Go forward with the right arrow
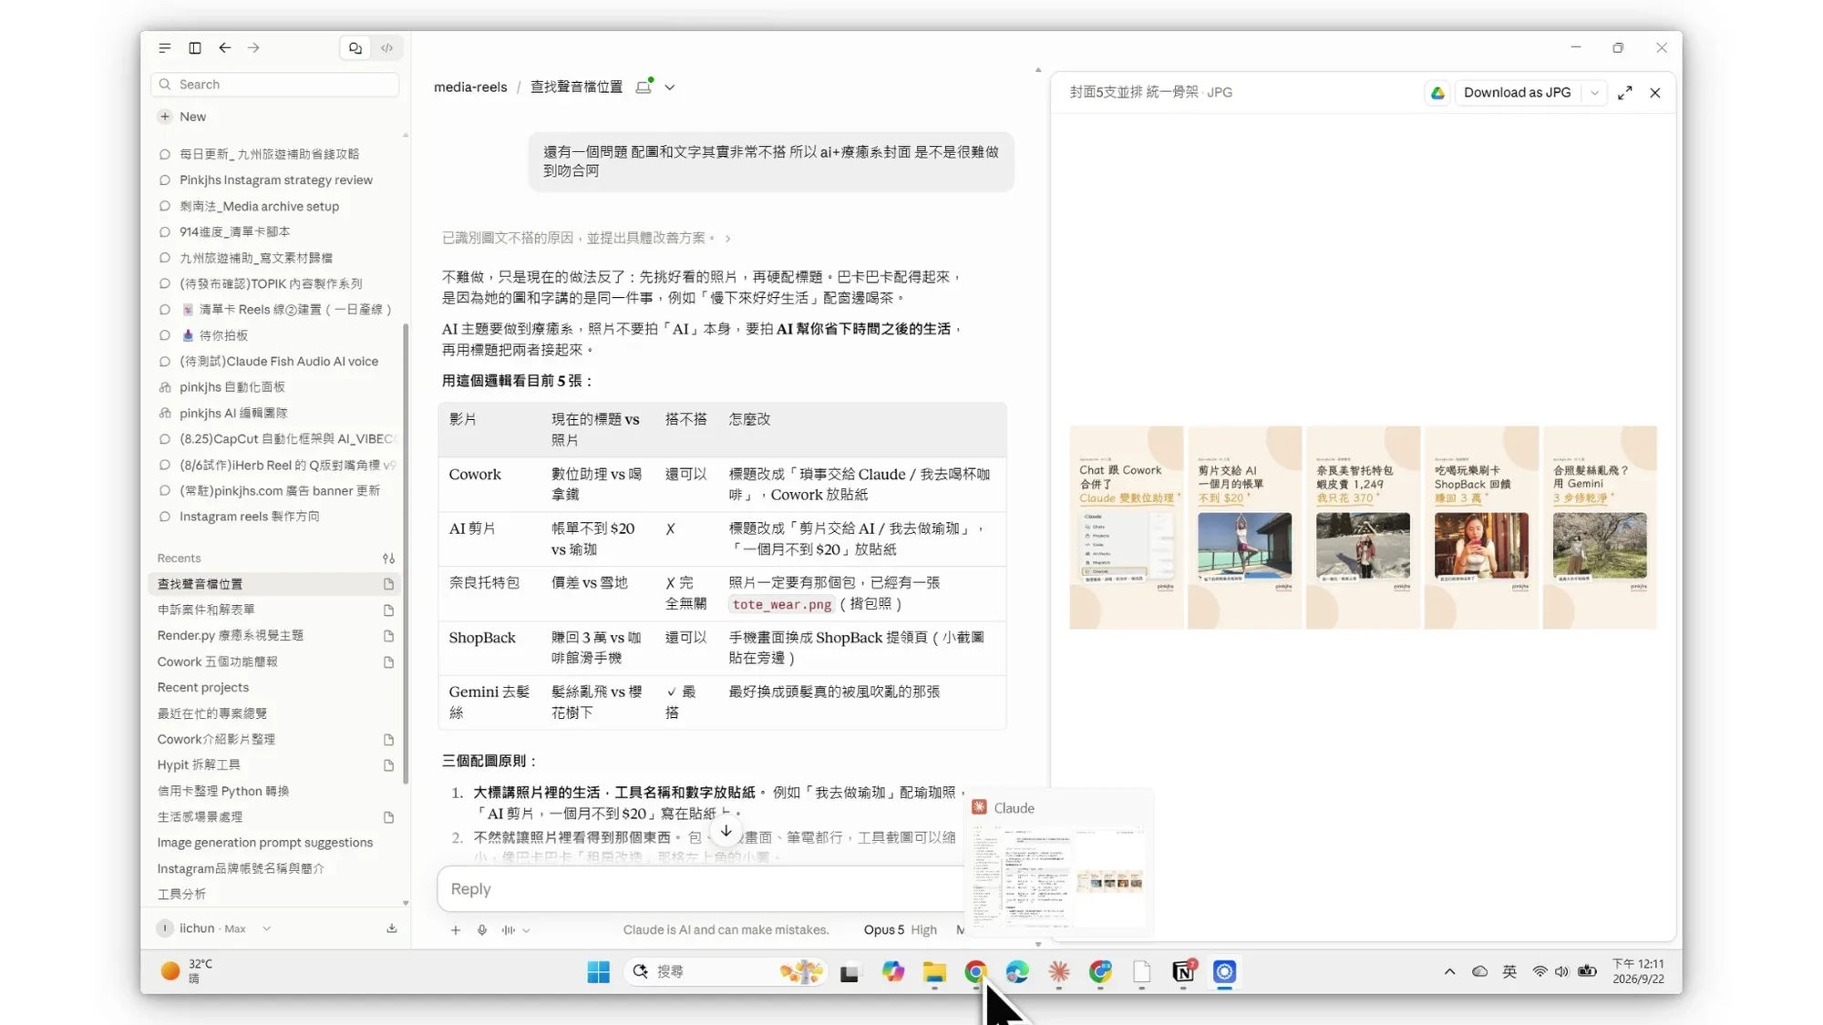The image size is (1823, 1025). tap(253, 48)
